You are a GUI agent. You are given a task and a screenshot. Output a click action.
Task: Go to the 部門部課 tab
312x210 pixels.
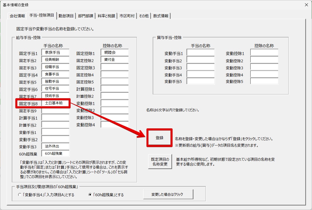click(x=85, y=16)
